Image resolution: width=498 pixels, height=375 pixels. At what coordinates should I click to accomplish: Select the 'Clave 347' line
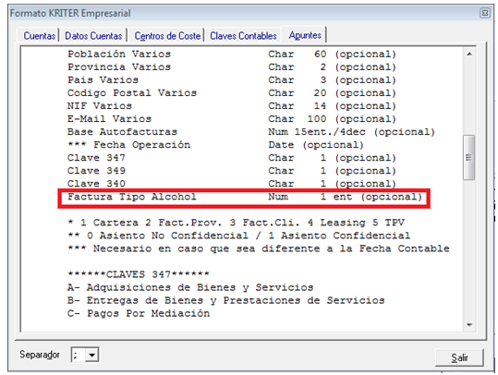click(232, 158)
